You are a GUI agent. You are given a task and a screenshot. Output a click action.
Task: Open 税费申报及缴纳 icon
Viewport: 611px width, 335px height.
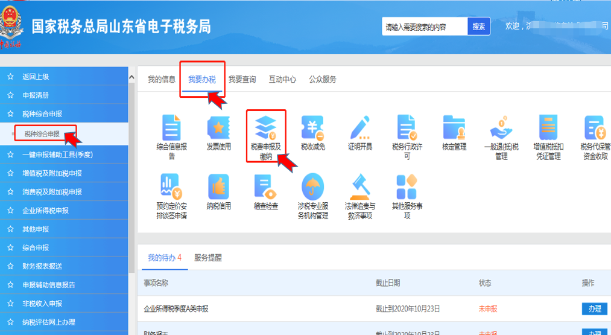265,128
